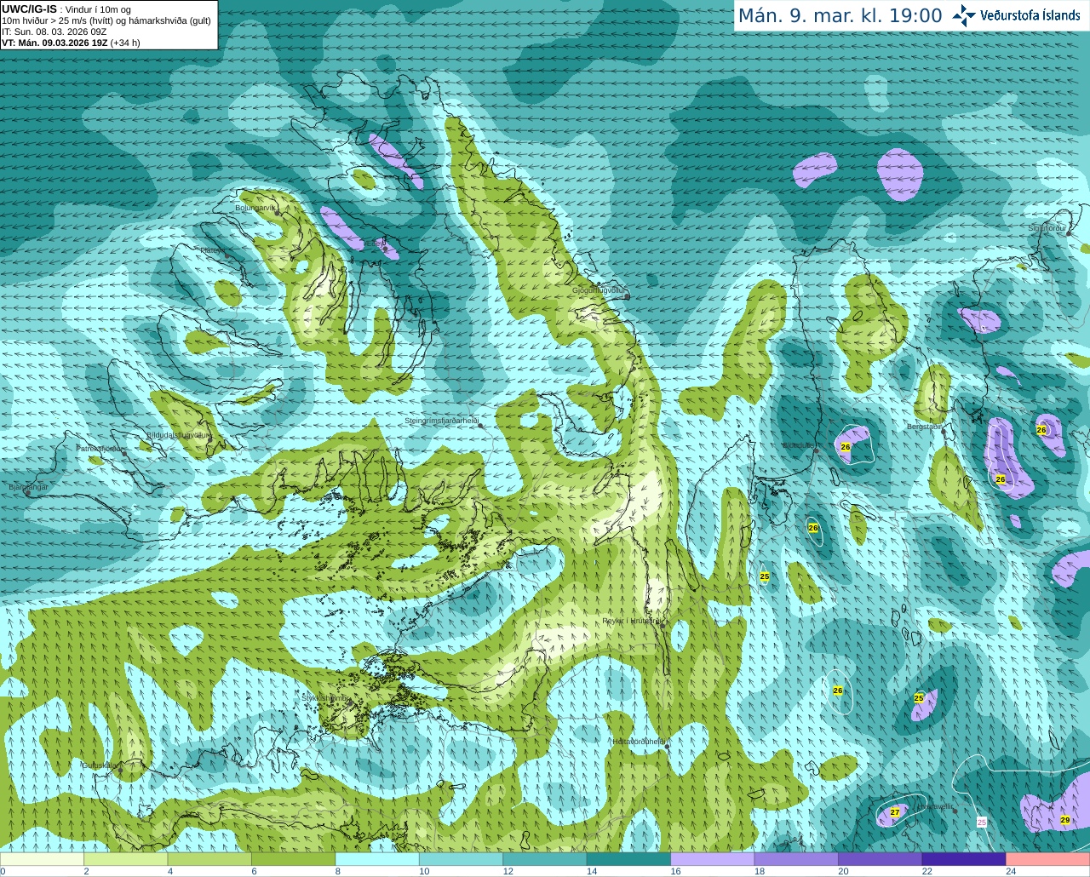Select the 22–24 m/s dark indigo legend swatch
This screenshot has height=877, width=1090.
[x=964, y=859]
